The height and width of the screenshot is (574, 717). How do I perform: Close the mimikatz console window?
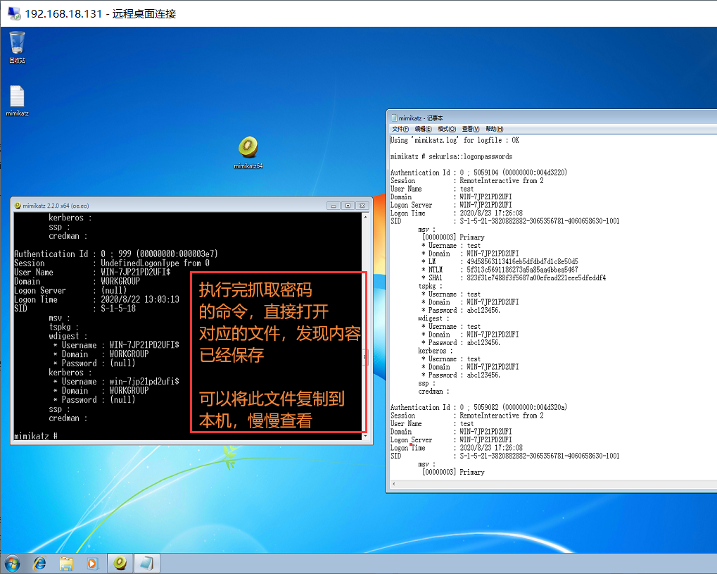[362, 206]
